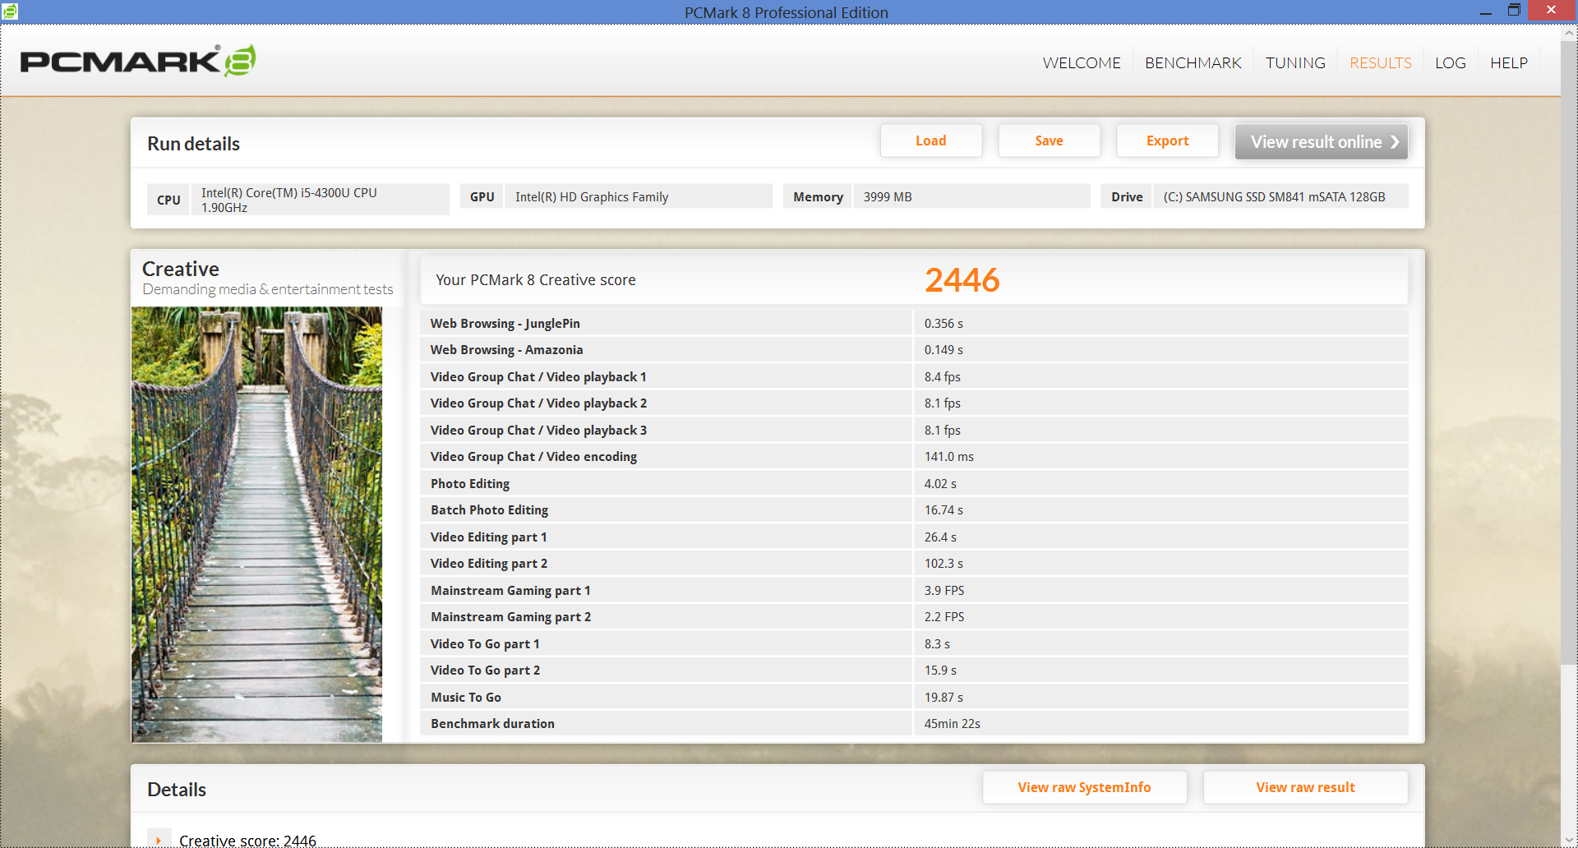
Task: Click Video Group Chat / Video playback 1
Action: point(914,376)
